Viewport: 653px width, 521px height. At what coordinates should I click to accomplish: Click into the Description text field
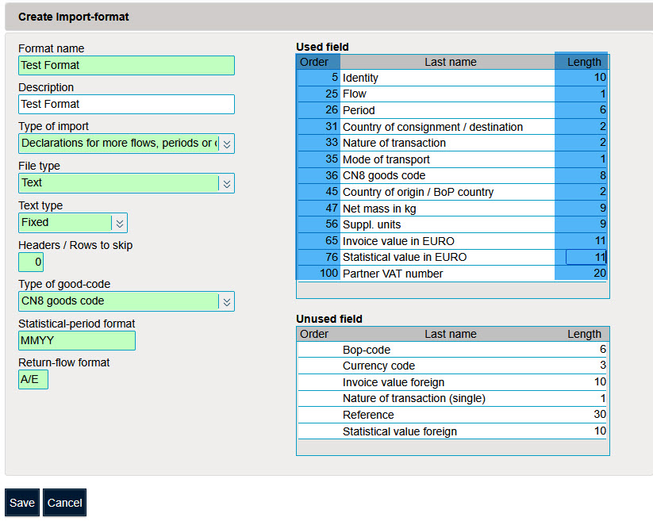tap(126, 104)
